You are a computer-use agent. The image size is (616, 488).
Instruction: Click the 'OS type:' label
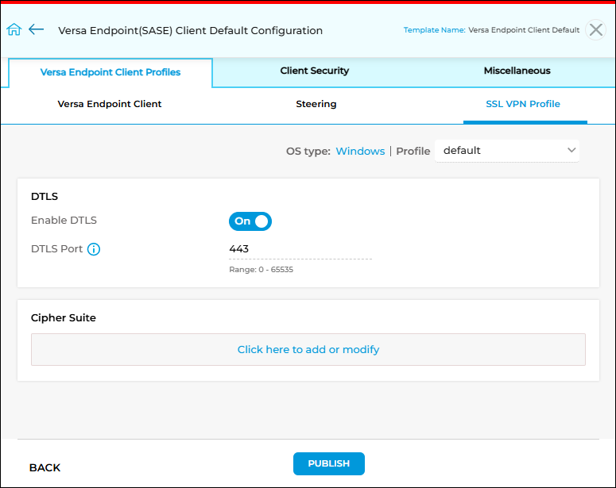[x=308, y=151]
